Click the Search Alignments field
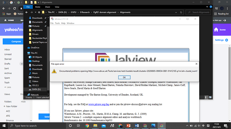 (198, 12)
